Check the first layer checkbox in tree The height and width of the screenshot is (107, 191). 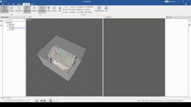click(x=8, y=24)
